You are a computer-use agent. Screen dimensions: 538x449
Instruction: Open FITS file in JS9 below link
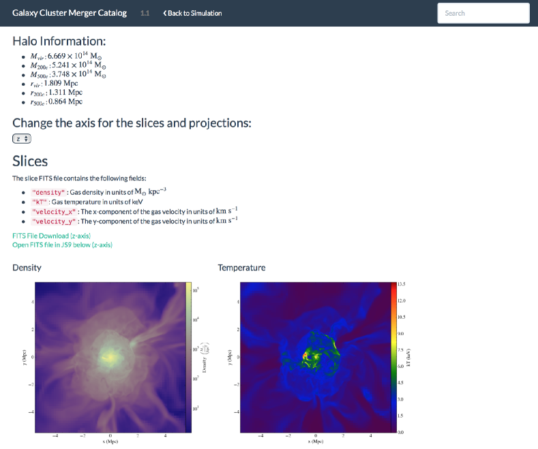click(62, 245)
